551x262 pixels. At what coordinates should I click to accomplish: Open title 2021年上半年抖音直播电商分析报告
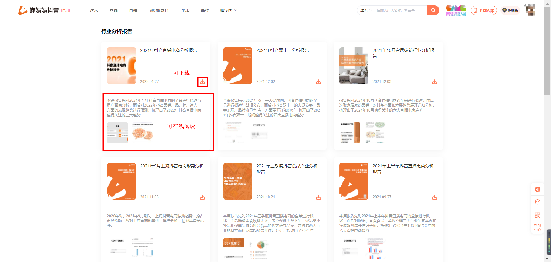[403, 169]
